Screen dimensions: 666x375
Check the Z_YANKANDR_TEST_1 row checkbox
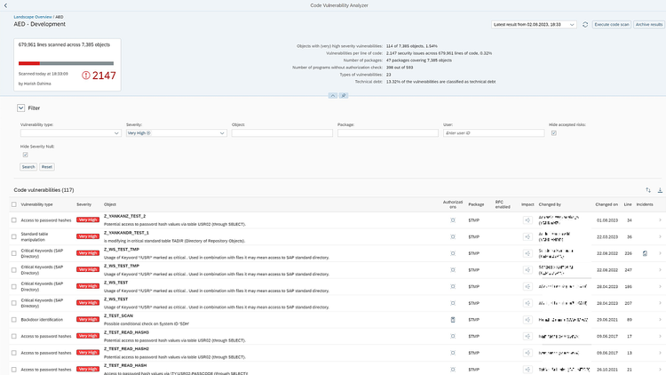pos(14,237)
